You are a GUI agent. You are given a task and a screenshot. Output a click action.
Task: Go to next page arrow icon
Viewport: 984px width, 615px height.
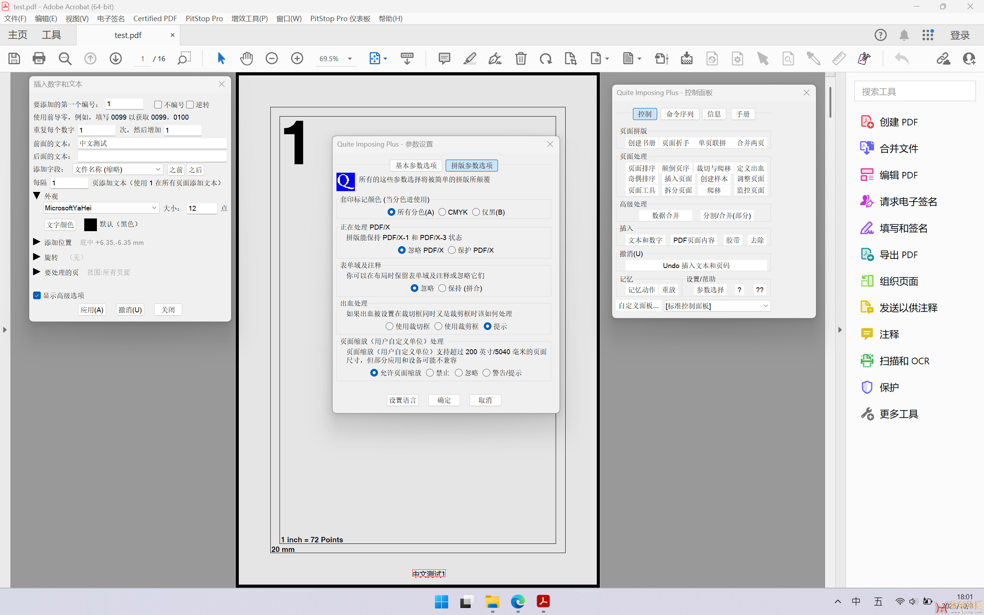115,58
